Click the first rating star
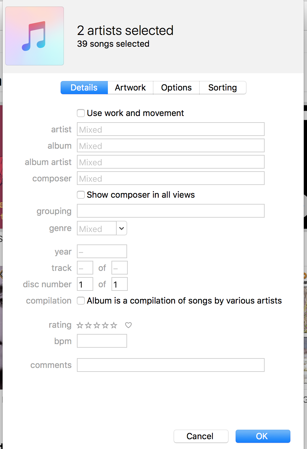The height and width of the screenshot is (449, 307). pos(80,325)
